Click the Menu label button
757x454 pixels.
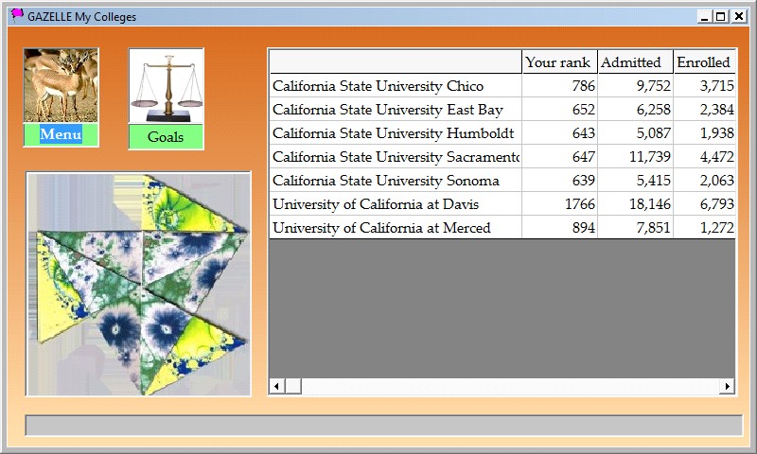click(61, 135)
